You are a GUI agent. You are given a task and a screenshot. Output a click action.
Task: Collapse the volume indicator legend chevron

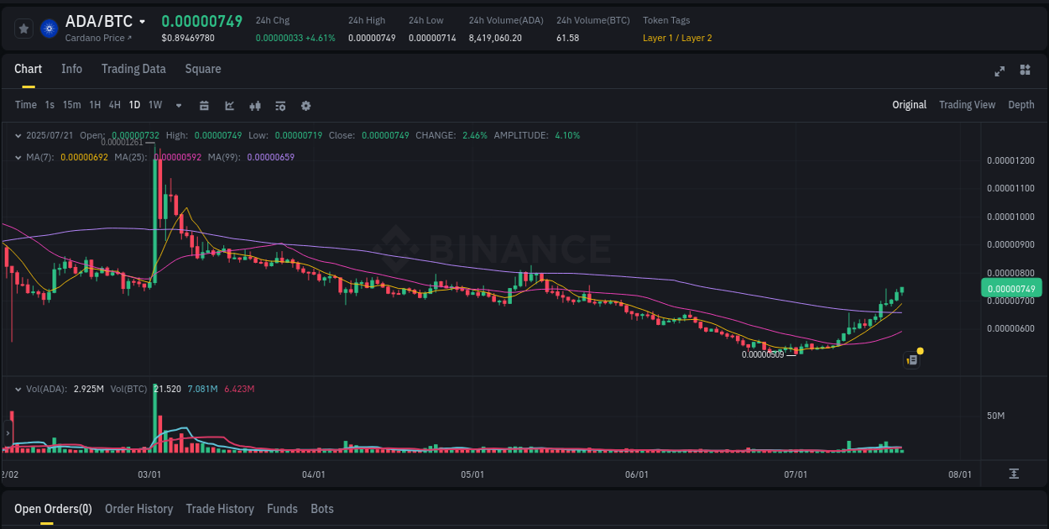18,389
